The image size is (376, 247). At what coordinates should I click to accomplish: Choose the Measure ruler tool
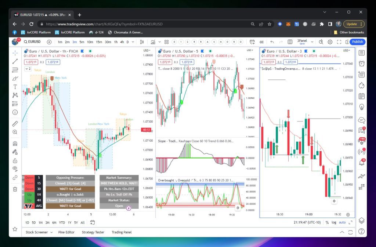15,124
